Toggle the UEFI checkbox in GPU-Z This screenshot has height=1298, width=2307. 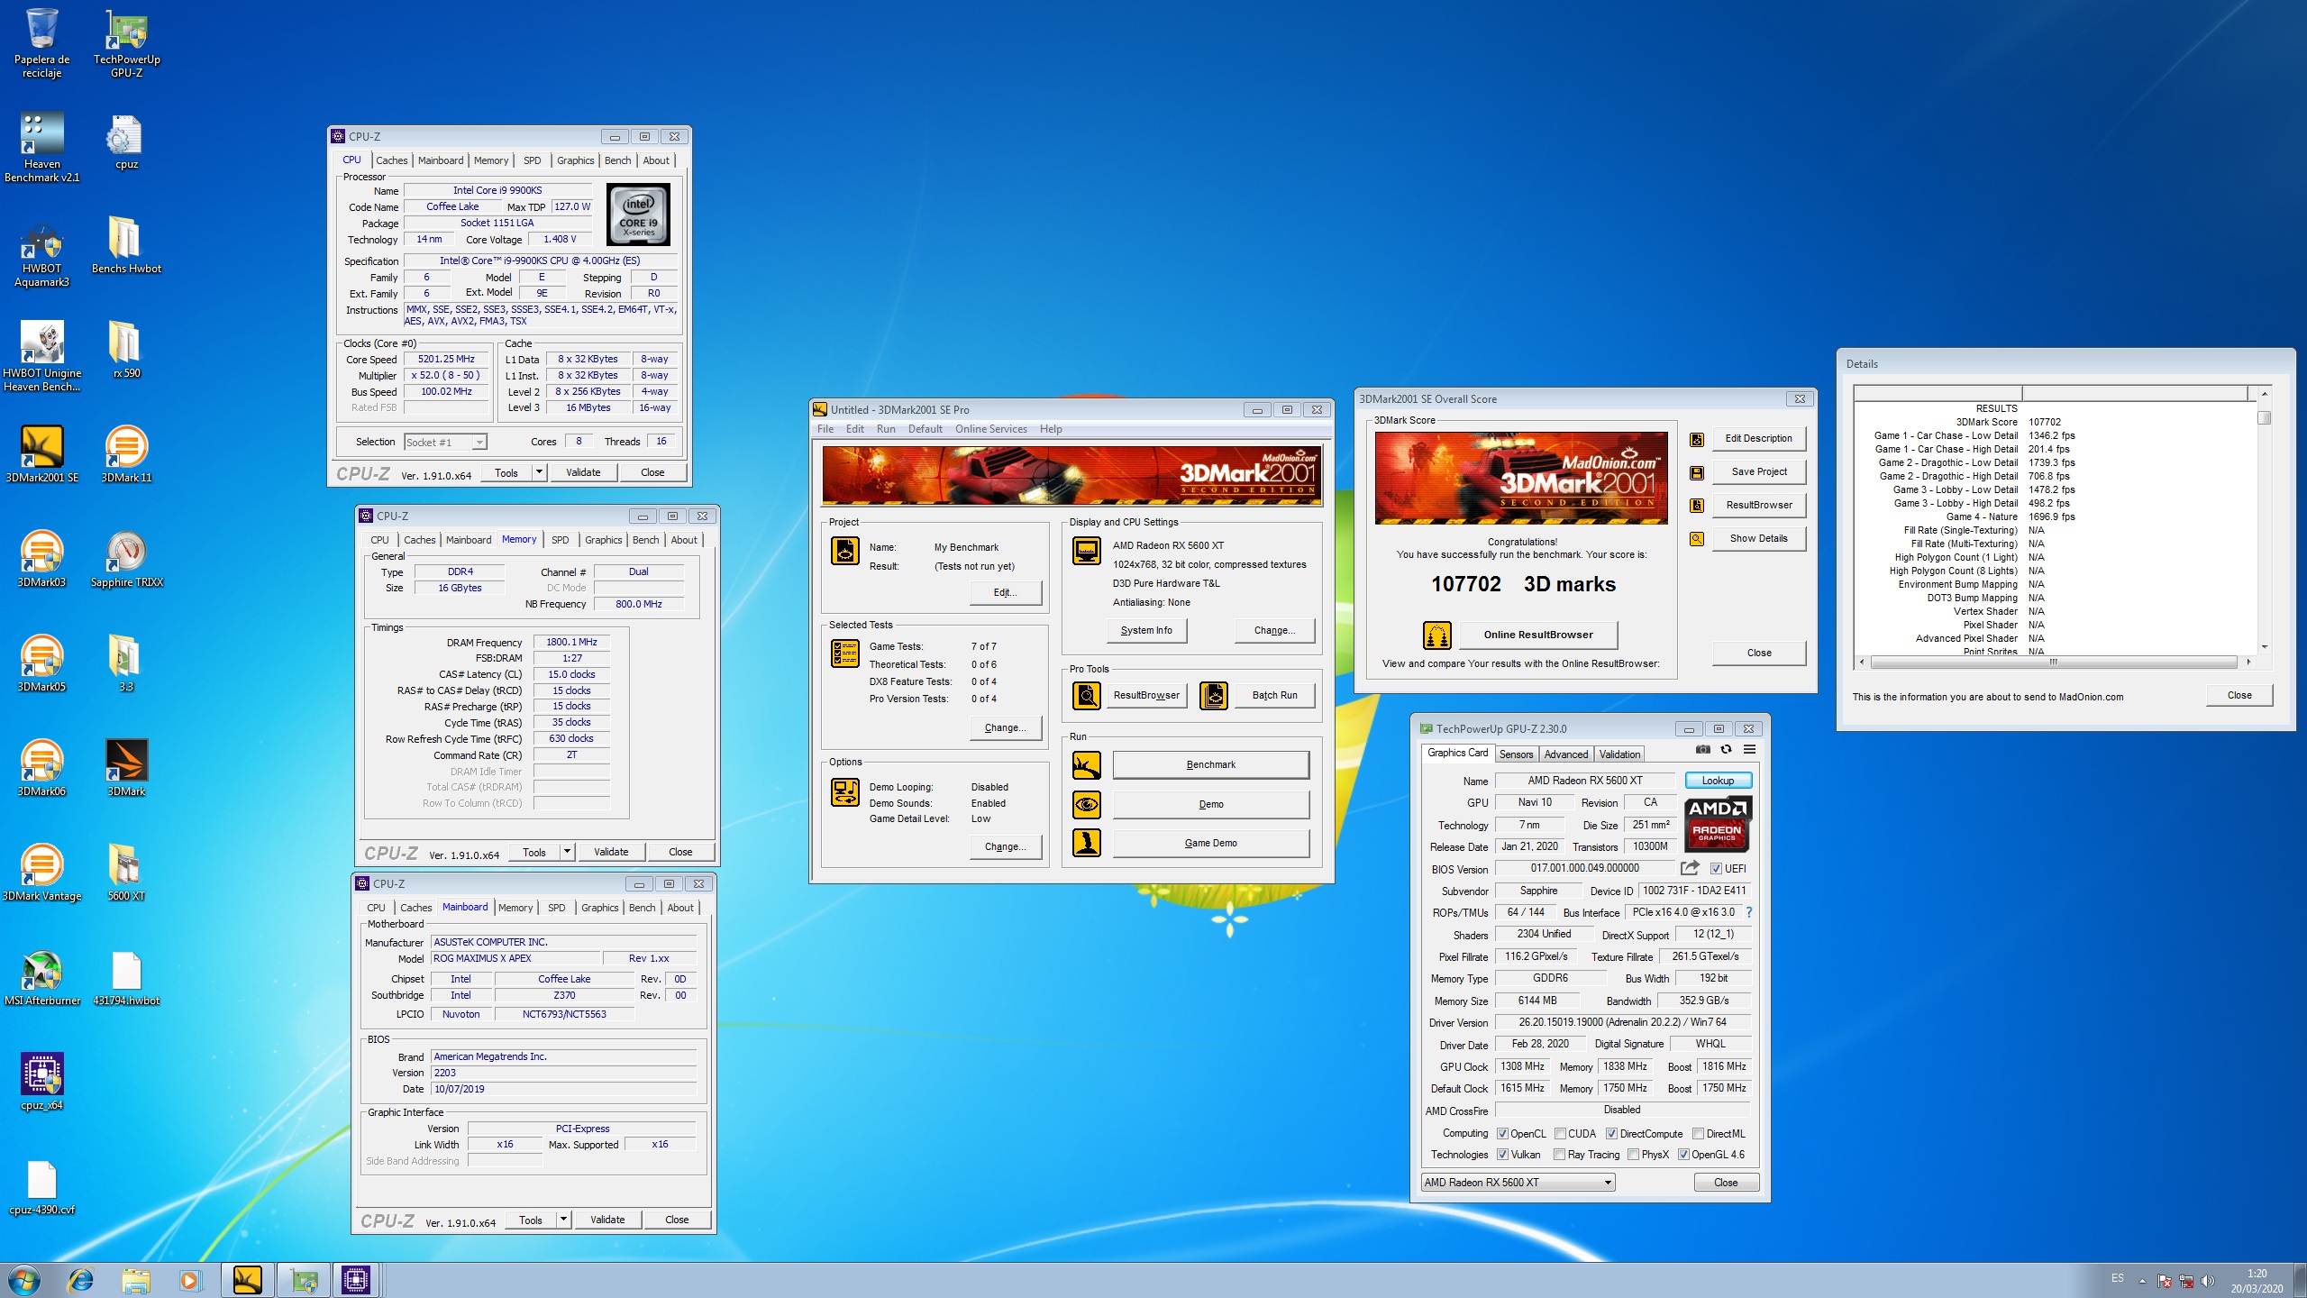pyautogui.click(x=1716, y=869)
